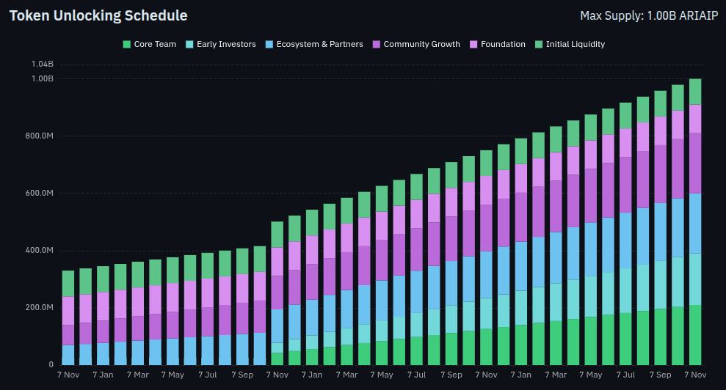Viewport: 726px width, 390px height.
Task: Click the Initial Liquidity legend green square
Action: pos(539,45)
